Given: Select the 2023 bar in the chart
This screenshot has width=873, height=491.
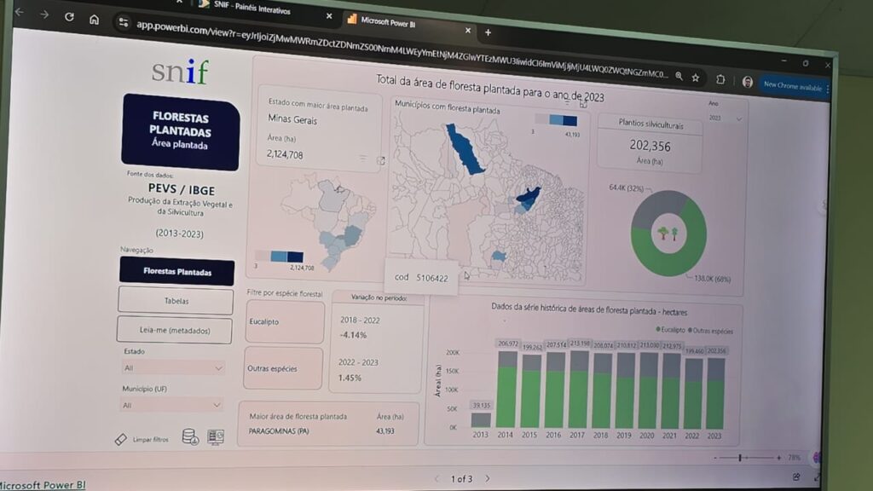Looking at the screenshot, I should point(715,394).
